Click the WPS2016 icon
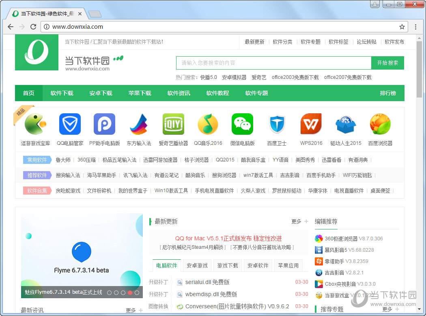Viewport: 426px width, 316px height. (311, 124)
